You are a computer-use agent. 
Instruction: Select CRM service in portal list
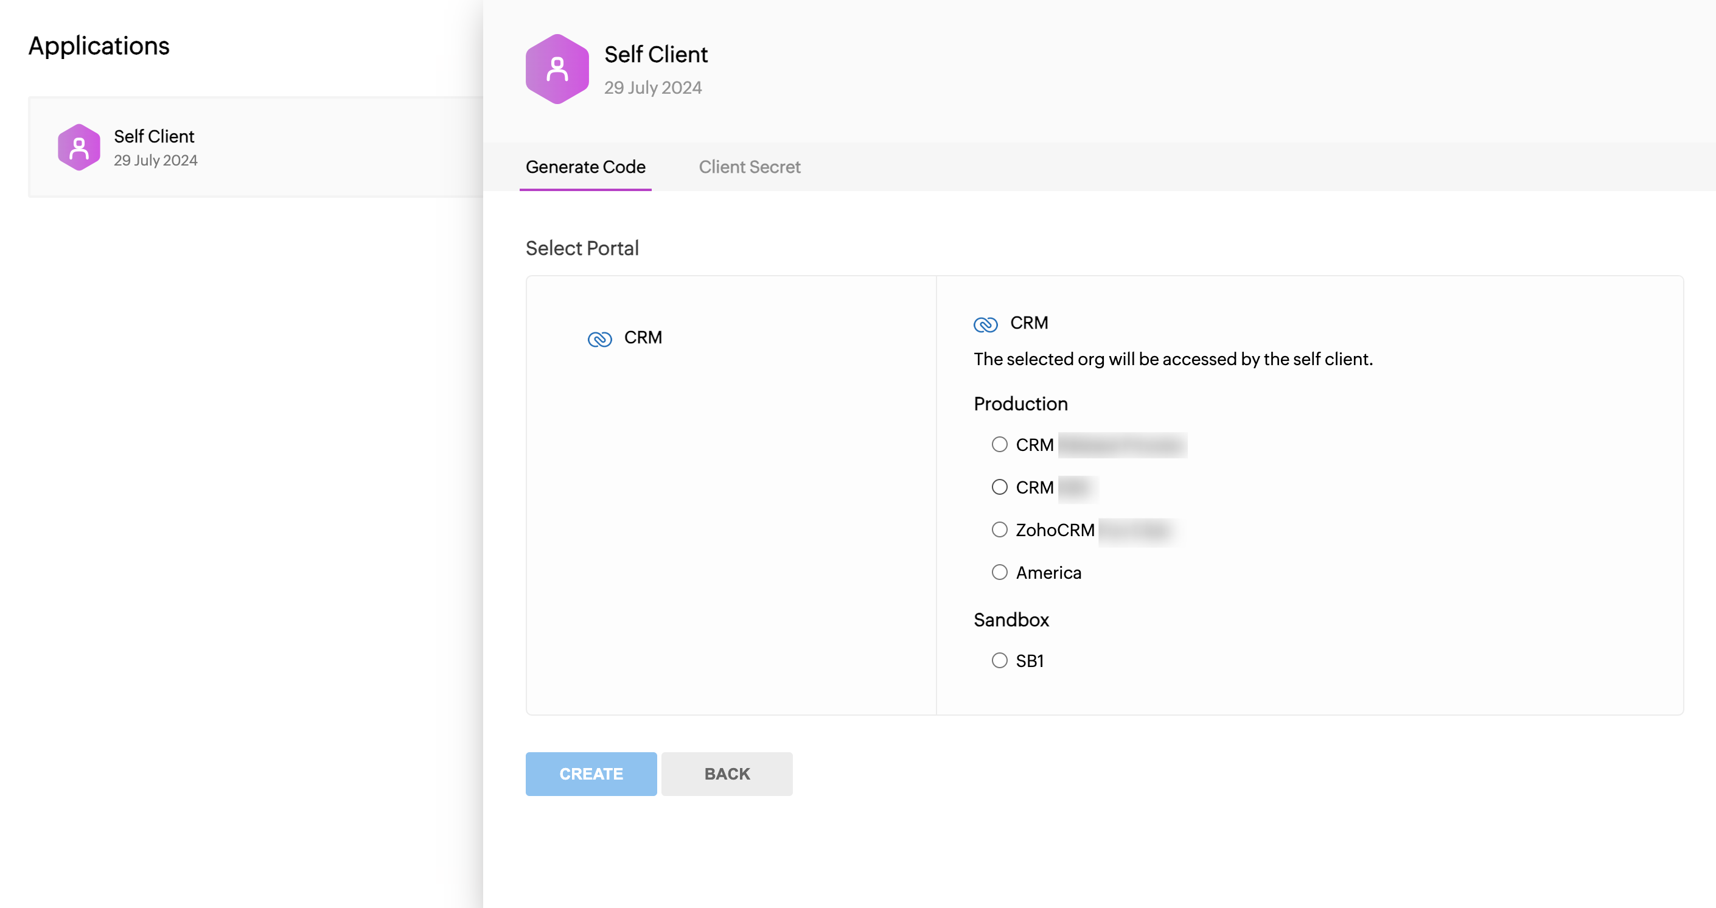pos(642,338)
